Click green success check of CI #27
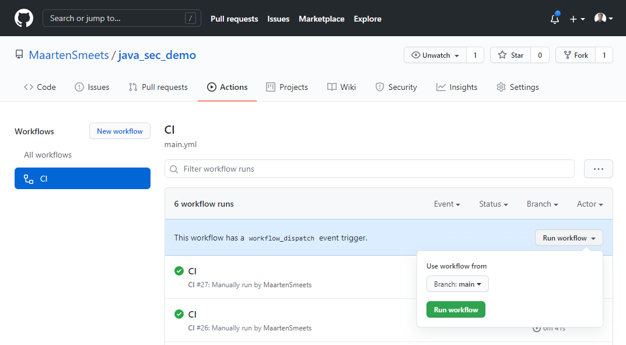 click(x=179, y=271)
